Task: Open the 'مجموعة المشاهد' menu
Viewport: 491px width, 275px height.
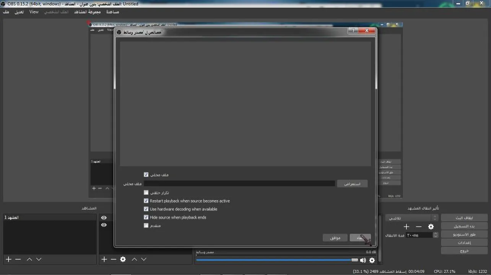Action: click(x=87, y=12)
